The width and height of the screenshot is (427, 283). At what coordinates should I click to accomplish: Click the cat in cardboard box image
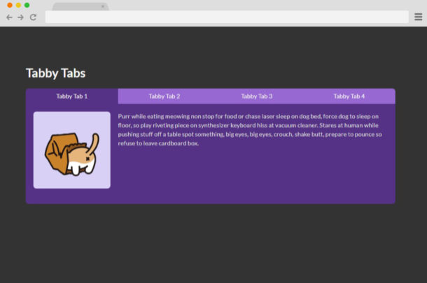72,150
